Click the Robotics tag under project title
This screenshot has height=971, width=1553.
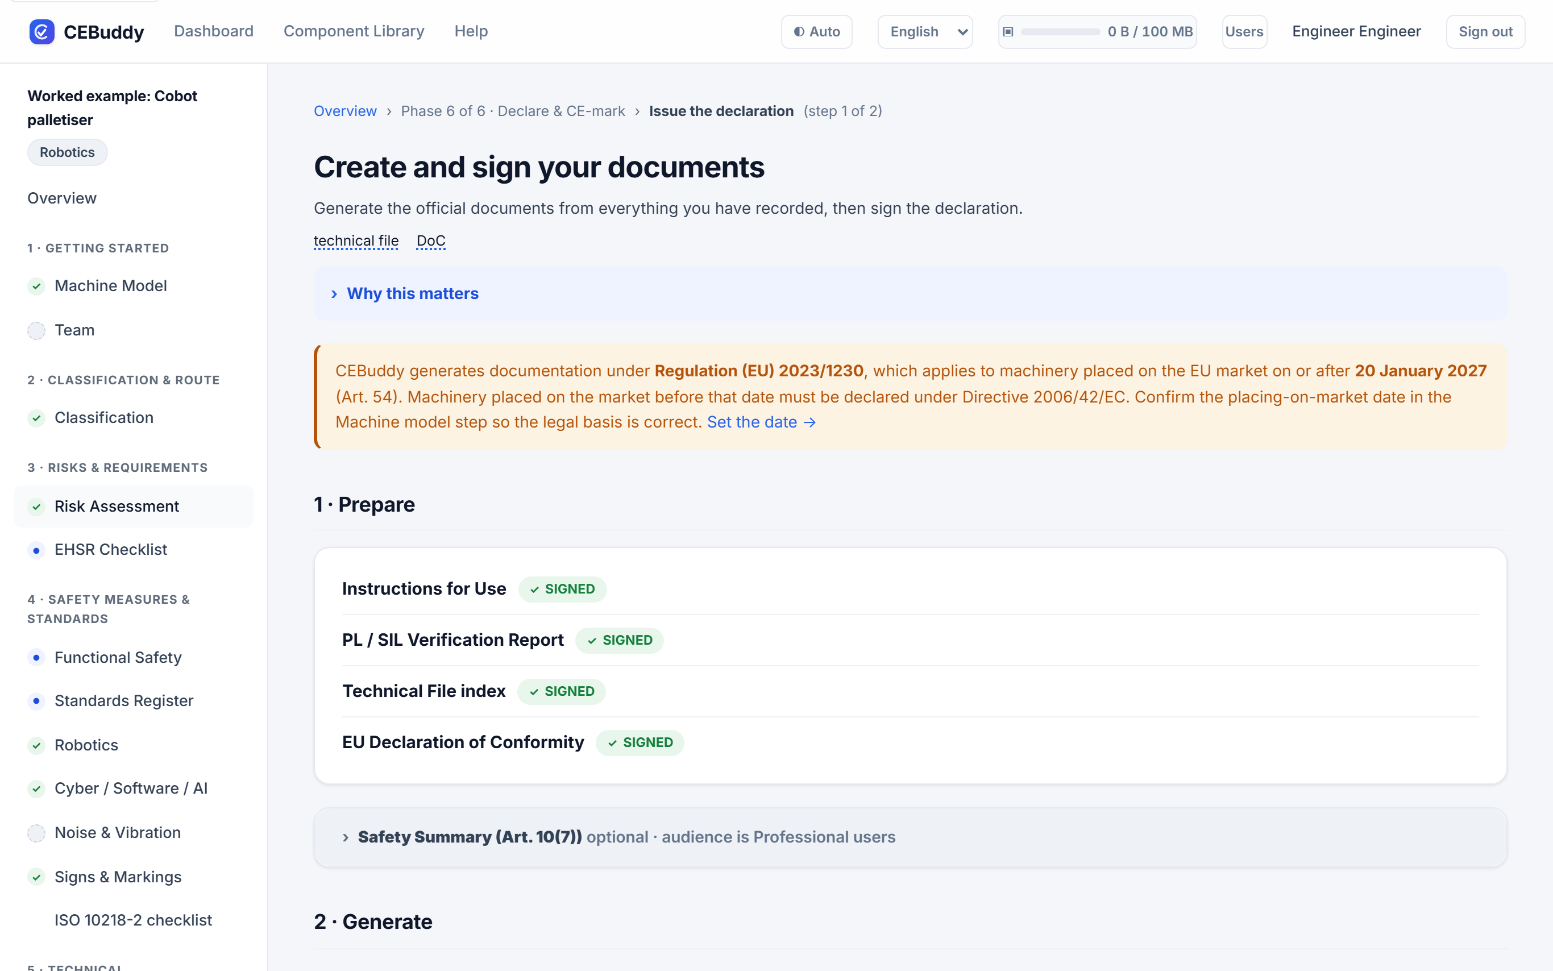click(68, 153)
